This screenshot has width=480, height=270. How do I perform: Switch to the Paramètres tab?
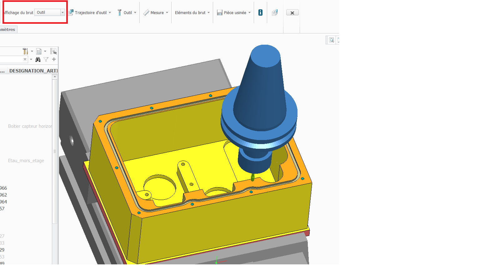click(8, 29)
